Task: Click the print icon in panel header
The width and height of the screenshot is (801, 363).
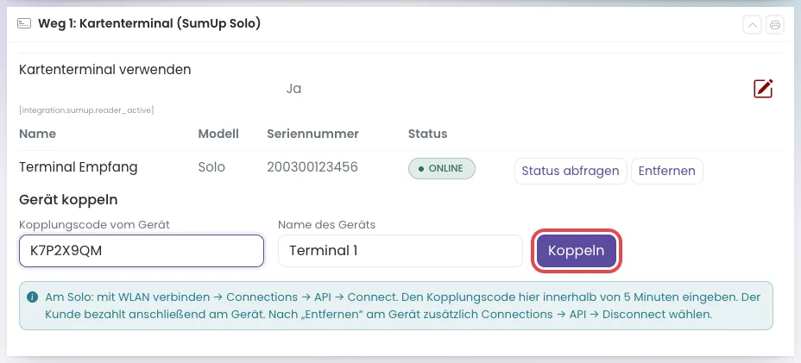Action: tap(775, 24)
